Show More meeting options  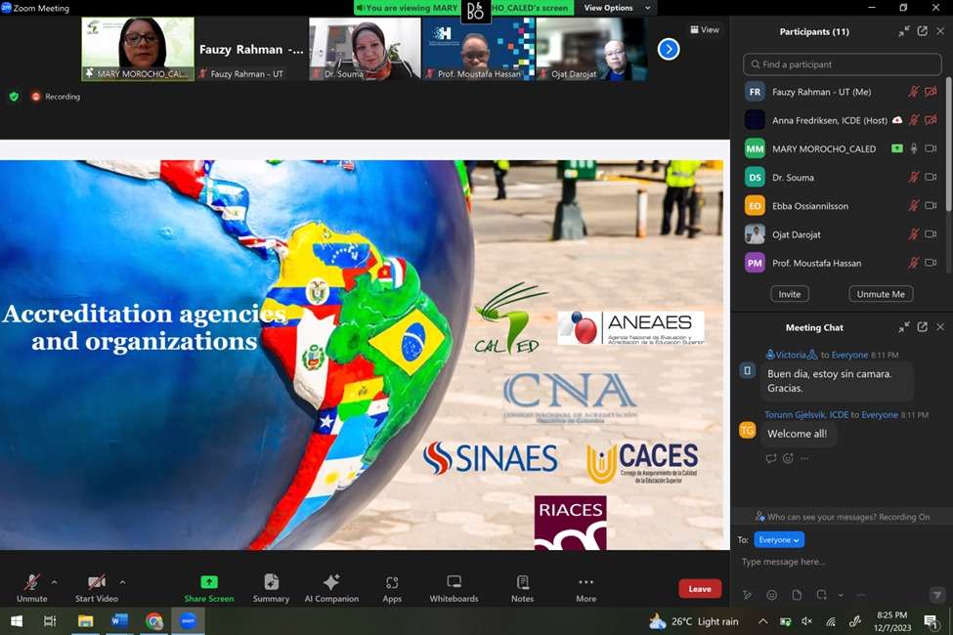pyautogui.click(x=585, y=588)
